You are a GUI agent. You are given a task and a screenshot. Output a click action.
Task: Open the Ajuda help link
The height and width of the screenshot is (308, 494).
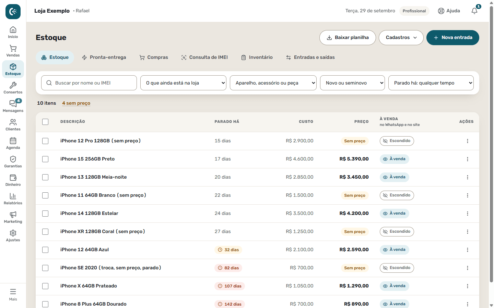pyautogui.click(x=449, y=11)
